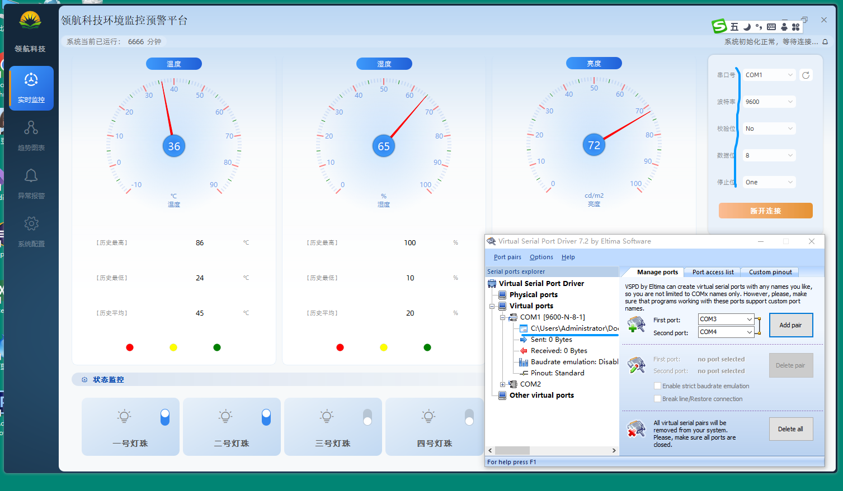Screen dimensions: 843x491
Task: Toggle the moon icon in the IME bar
Action: (747, 27)
